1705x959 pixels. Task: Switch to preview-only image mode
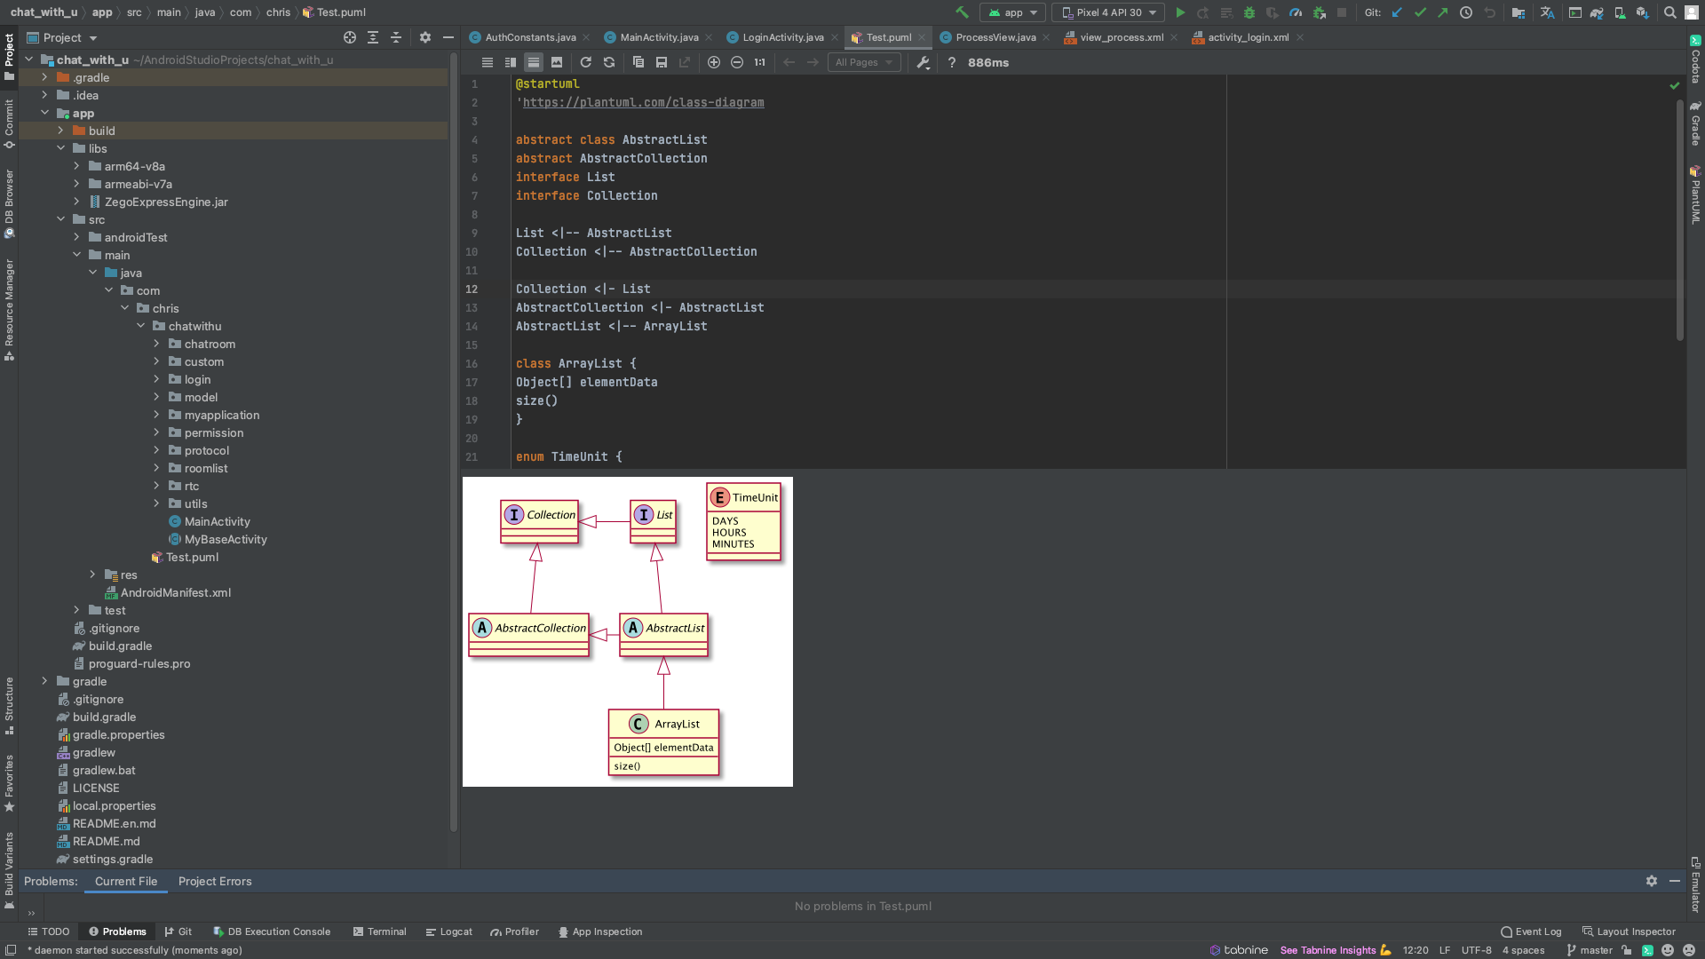[x=556, y=62]
